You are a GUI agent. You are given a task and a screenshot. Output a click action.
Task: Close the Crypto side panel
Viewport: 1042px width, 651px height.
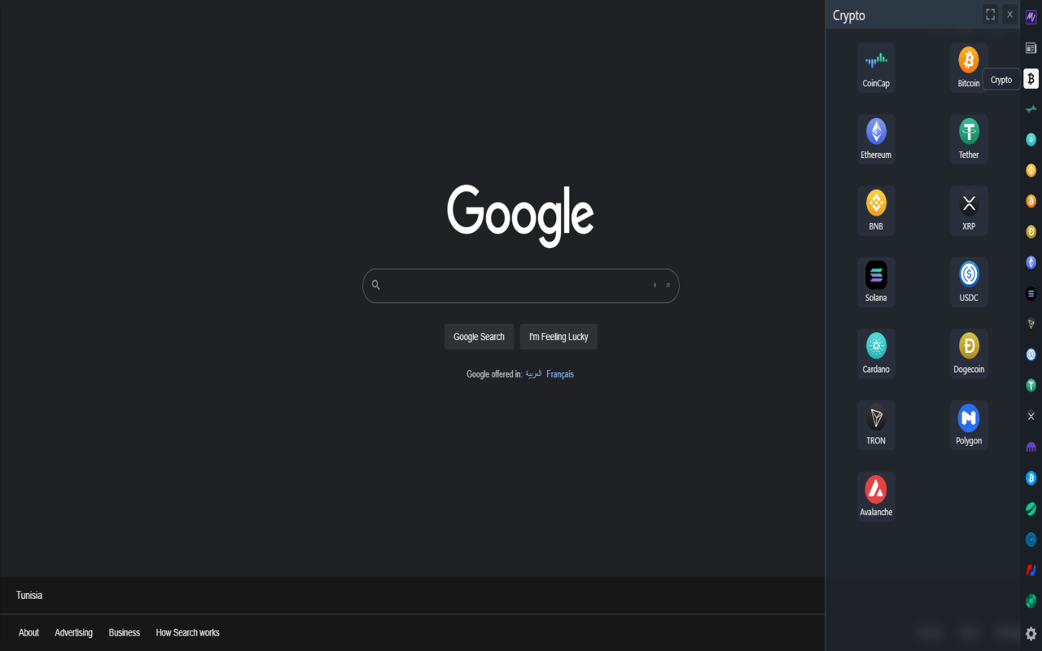tap(1009, 15)
